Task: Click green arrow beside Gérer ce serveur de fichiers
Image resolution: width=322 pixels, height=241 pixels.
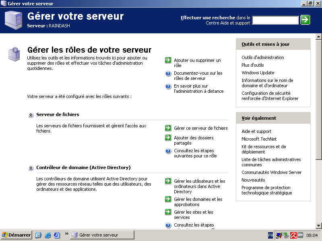Action: (x=168, y=128)
